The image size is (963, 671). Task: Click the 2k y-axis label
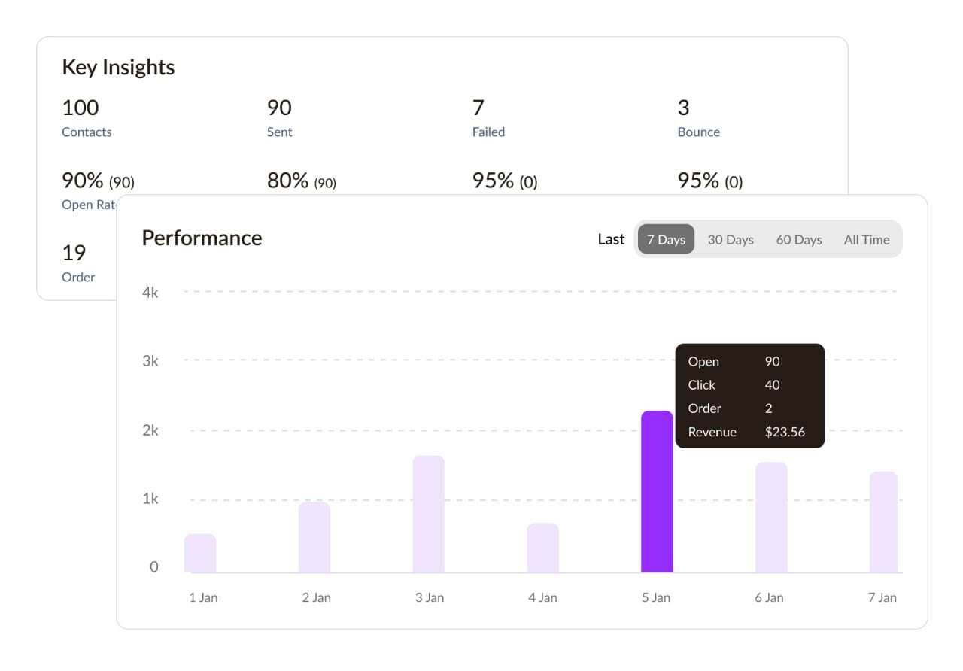150,430
